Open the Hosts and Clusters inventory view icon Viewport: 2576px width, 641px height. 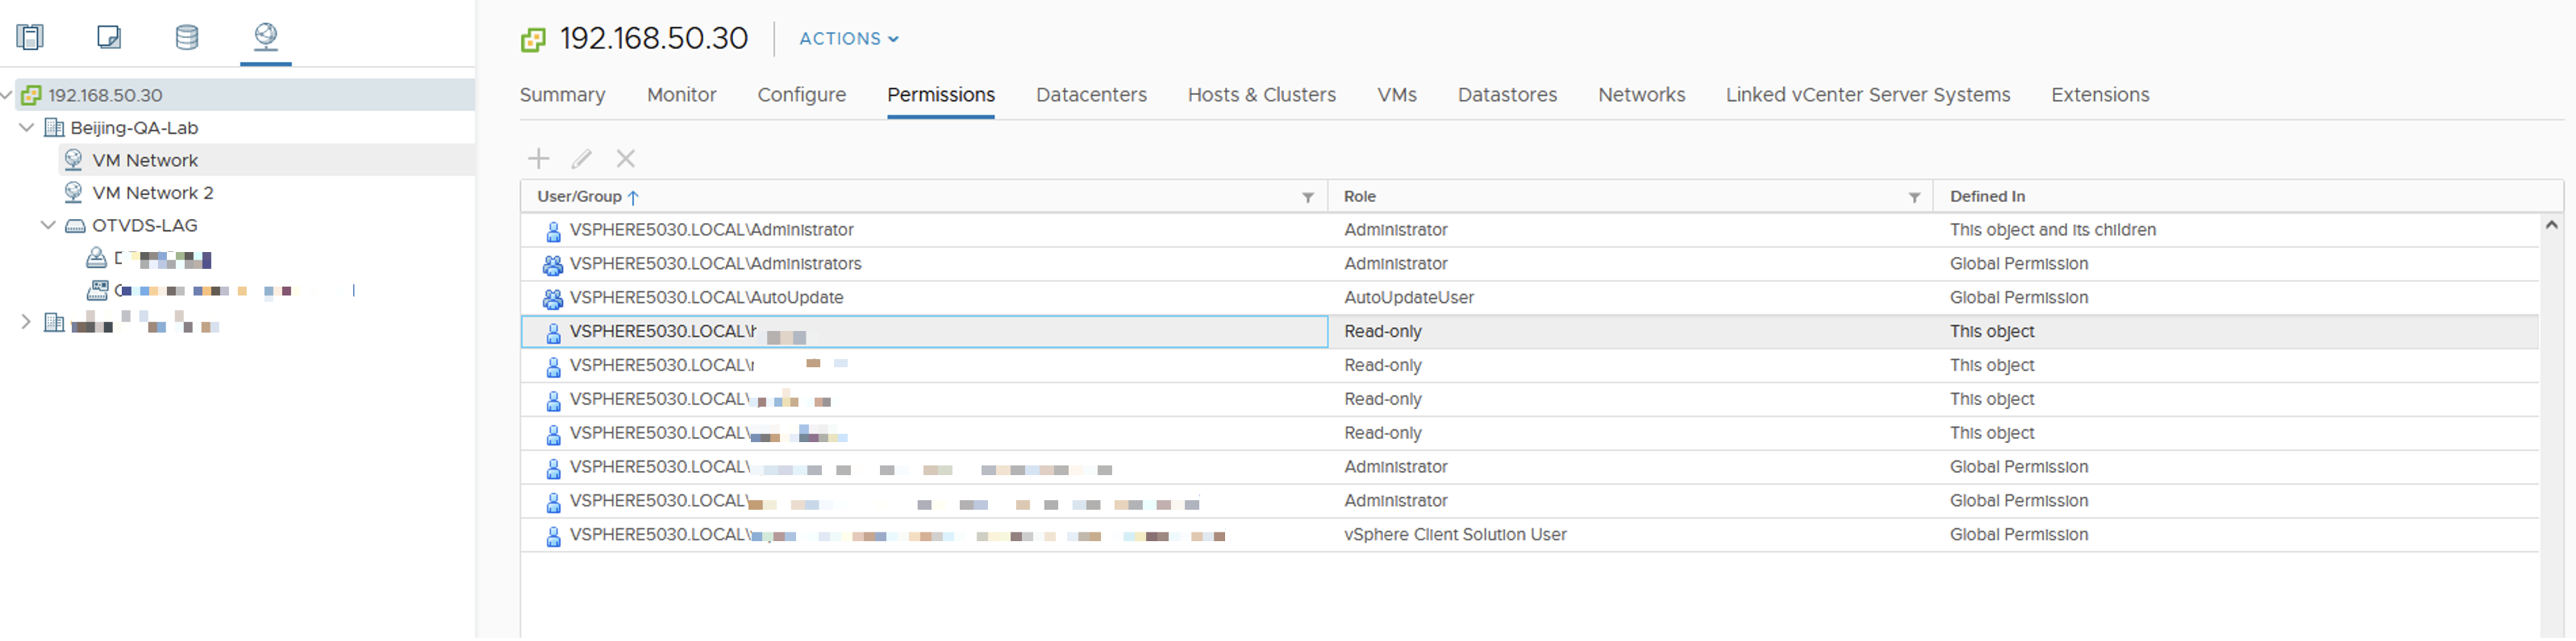(30, 38)
